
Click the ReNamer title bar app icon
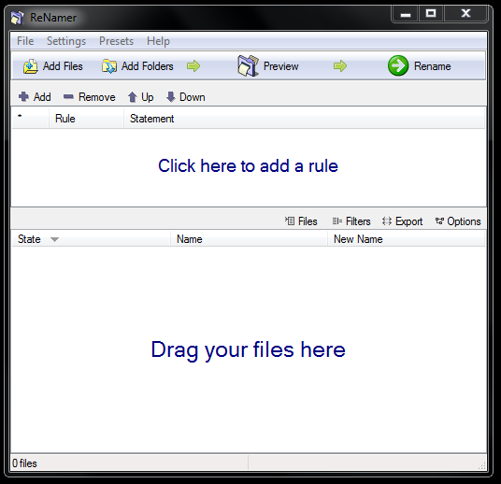coord(17,18)
